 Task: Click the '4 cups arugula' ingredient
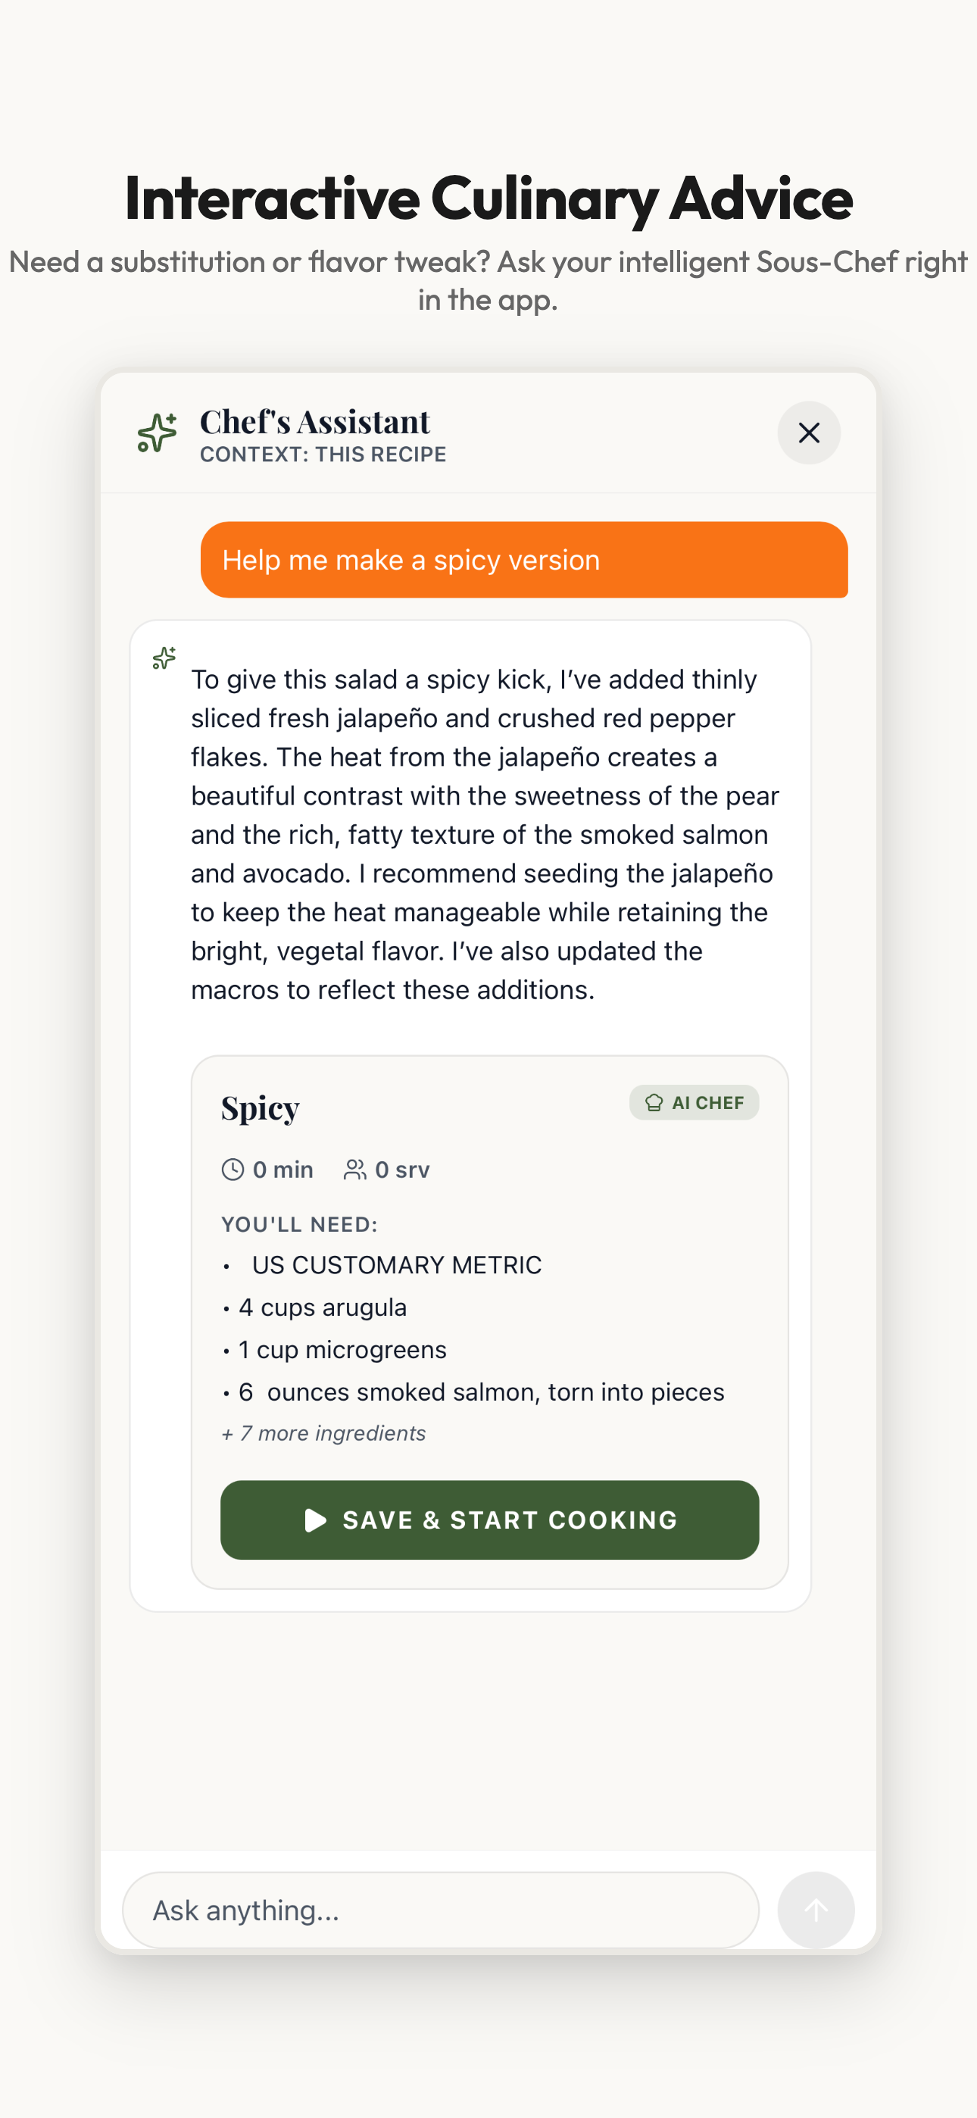coord(322,1307)
